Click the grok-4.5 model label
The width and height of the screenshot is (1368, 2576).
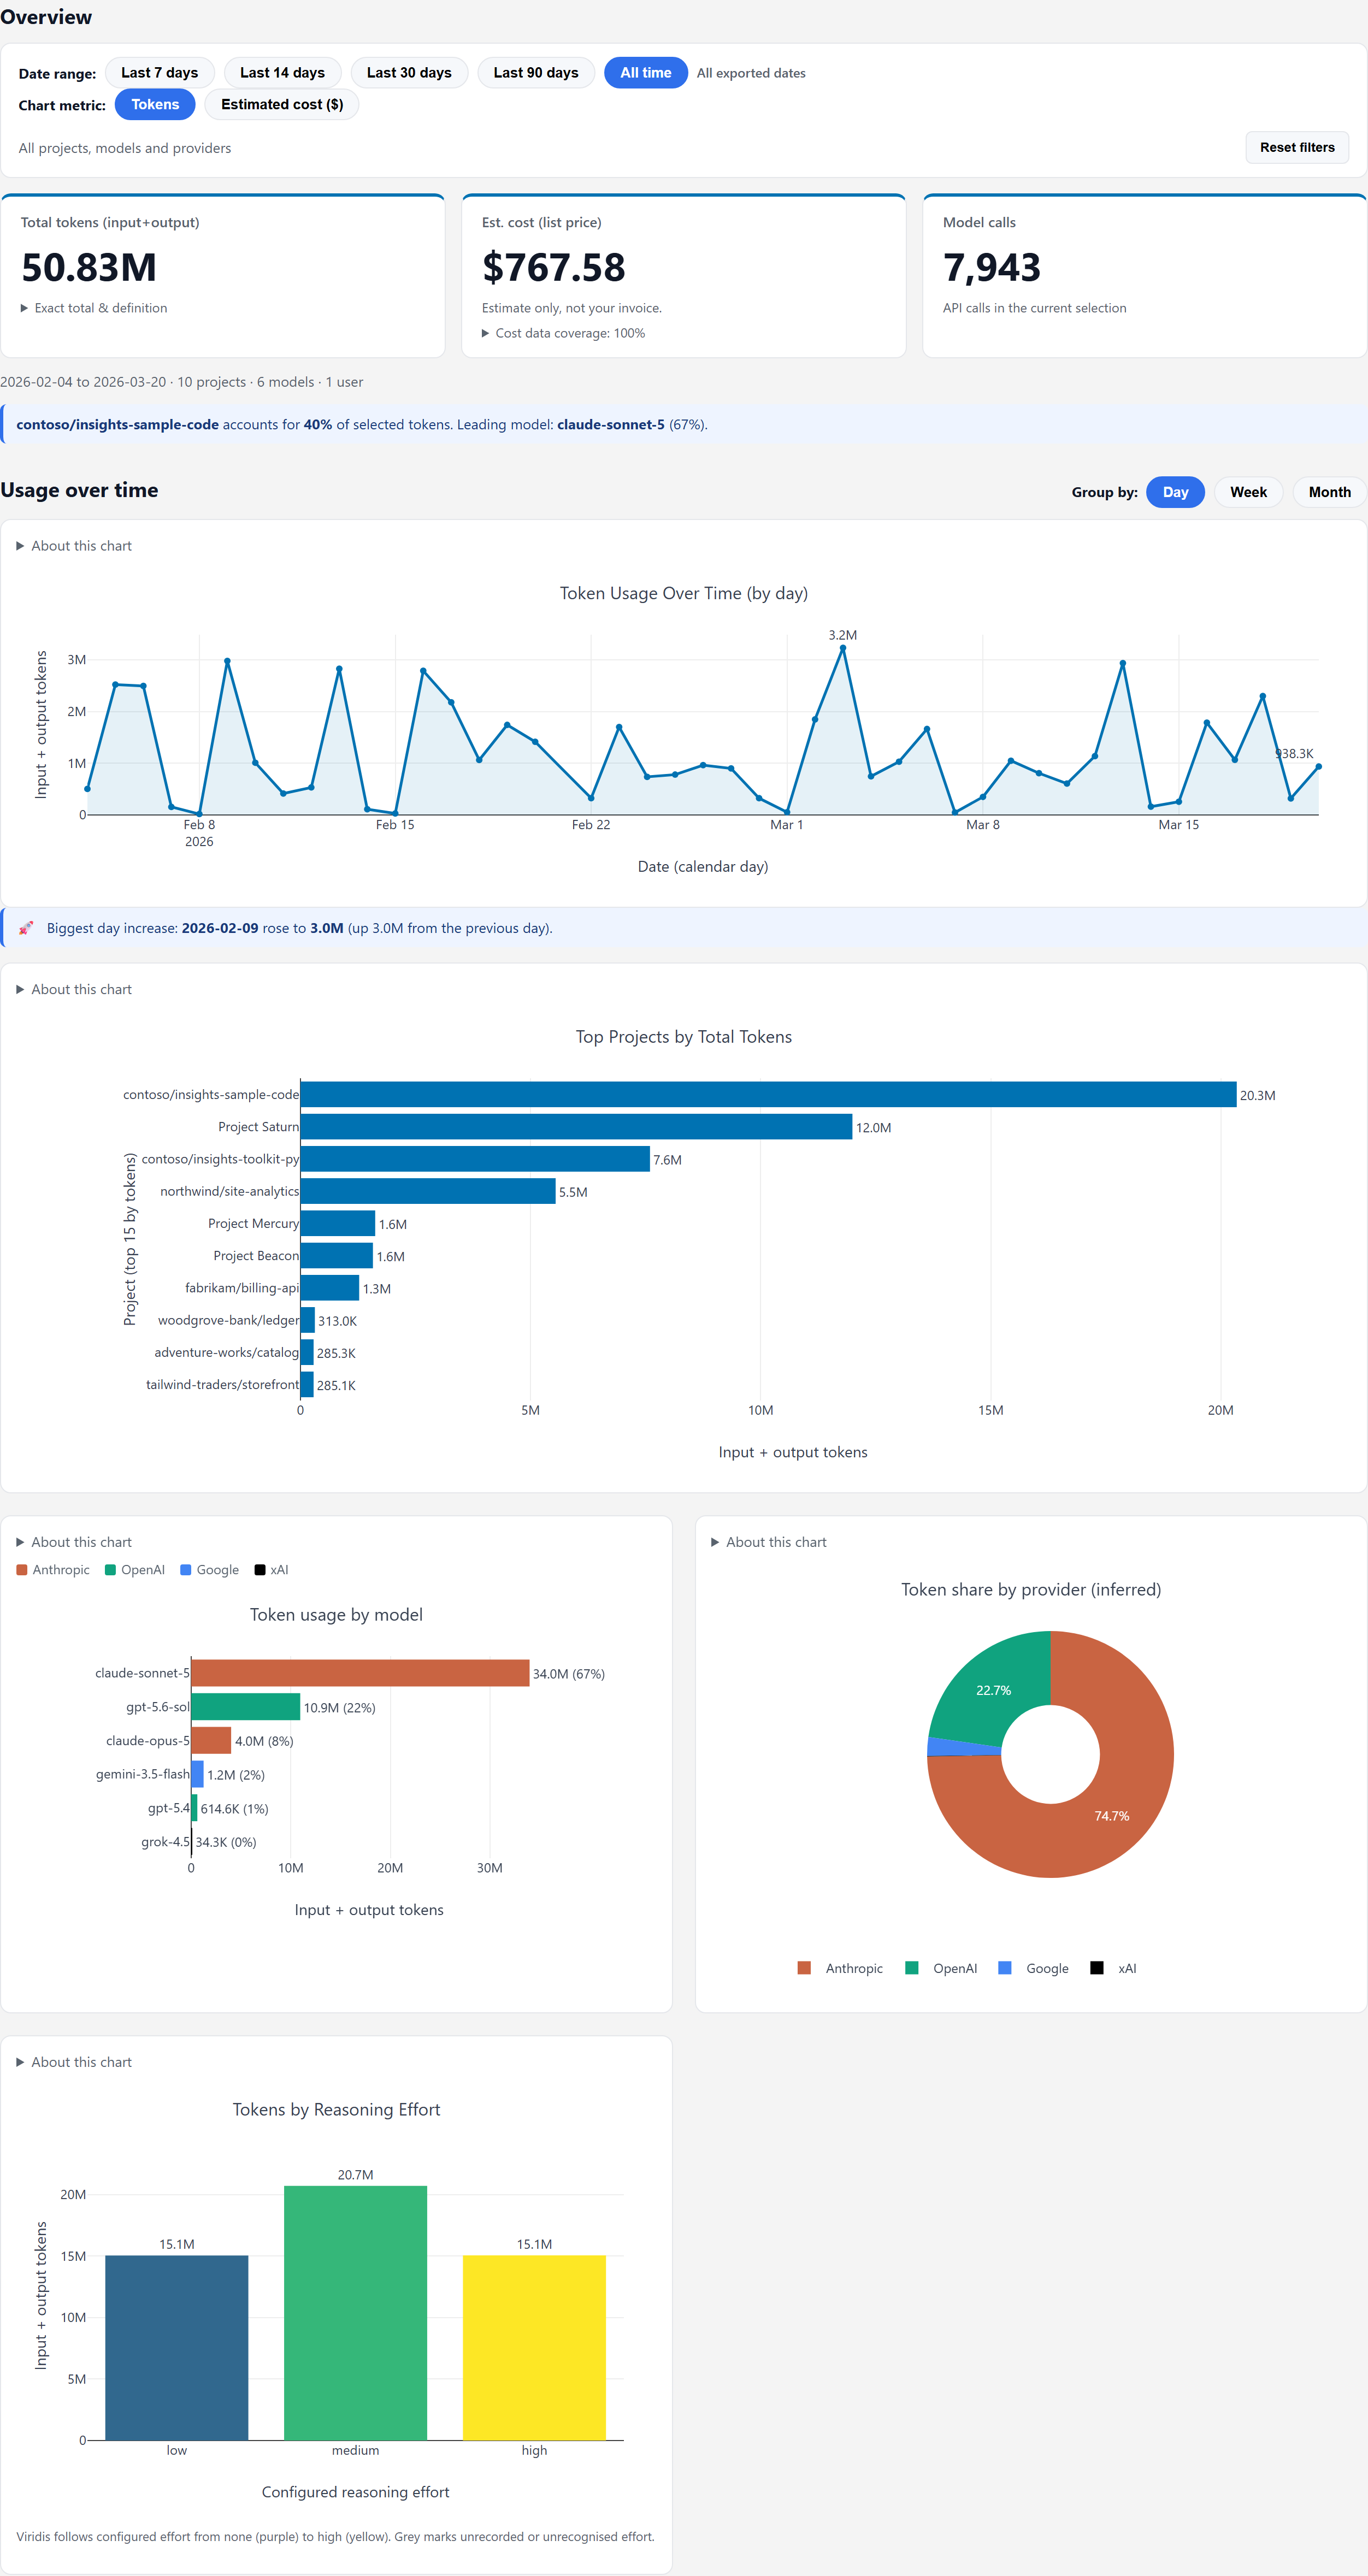coord(165,1841)
